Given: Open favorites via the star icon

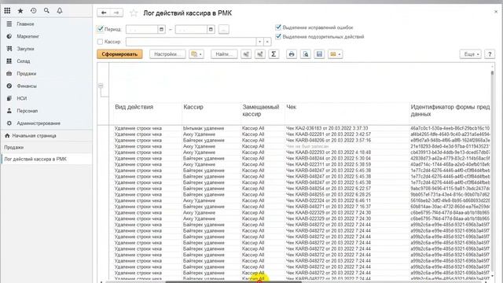Looking at the screenshot, I should [20, 10].
